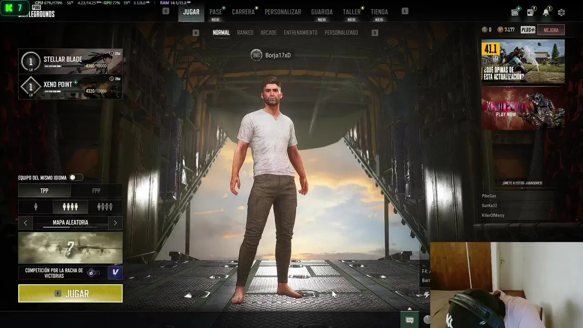The image size is (583, 328).
Task: Open the PASE menu tab
Action: coord(216,12)
